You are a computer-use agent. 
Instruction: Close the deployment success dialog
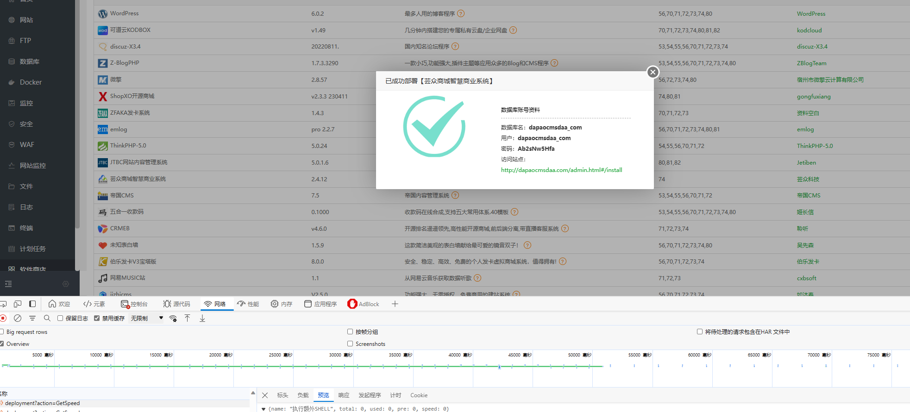[x=653, y=72]
